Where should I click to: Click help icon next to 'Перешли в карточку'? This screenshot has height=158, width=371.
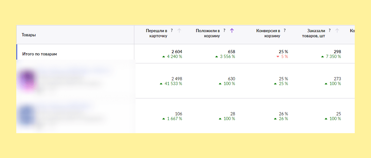click(172, 31)
